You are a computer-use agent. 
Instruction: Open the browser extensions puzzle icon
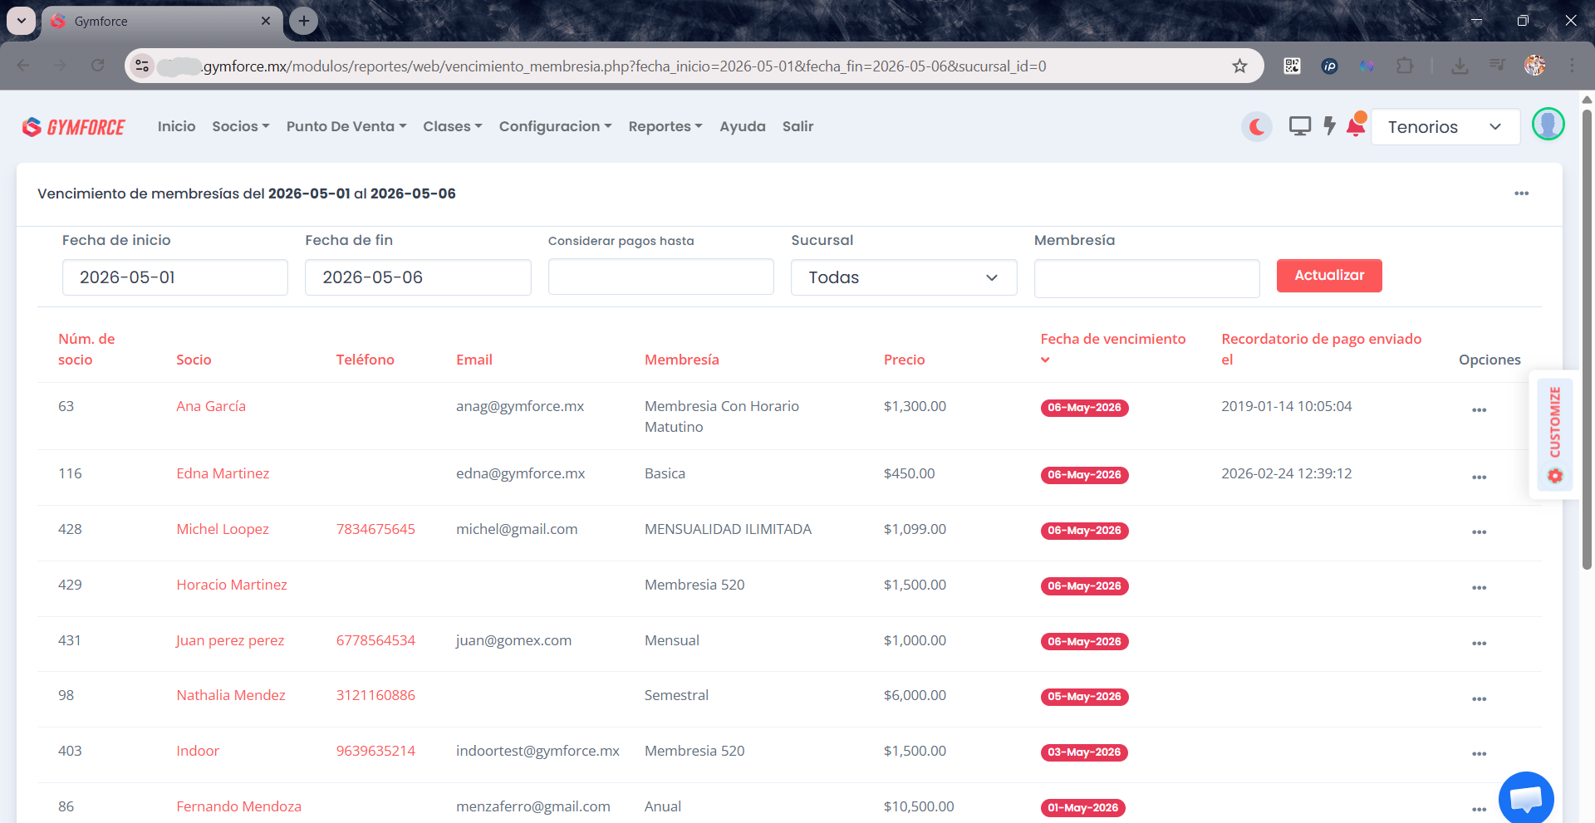pos(1405,66)
